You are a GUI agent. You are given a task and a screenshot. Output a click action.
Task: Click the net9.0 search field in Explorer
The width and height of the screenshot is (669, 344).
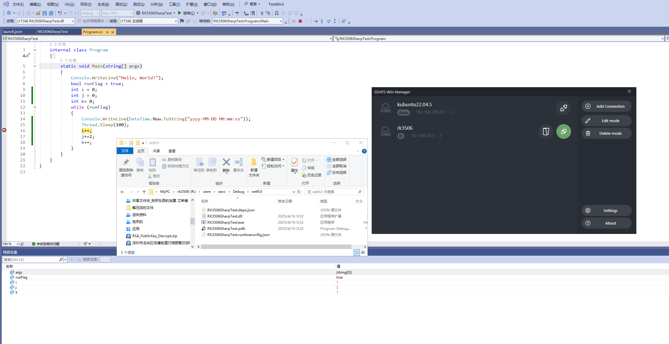click(x=335, y=192)
